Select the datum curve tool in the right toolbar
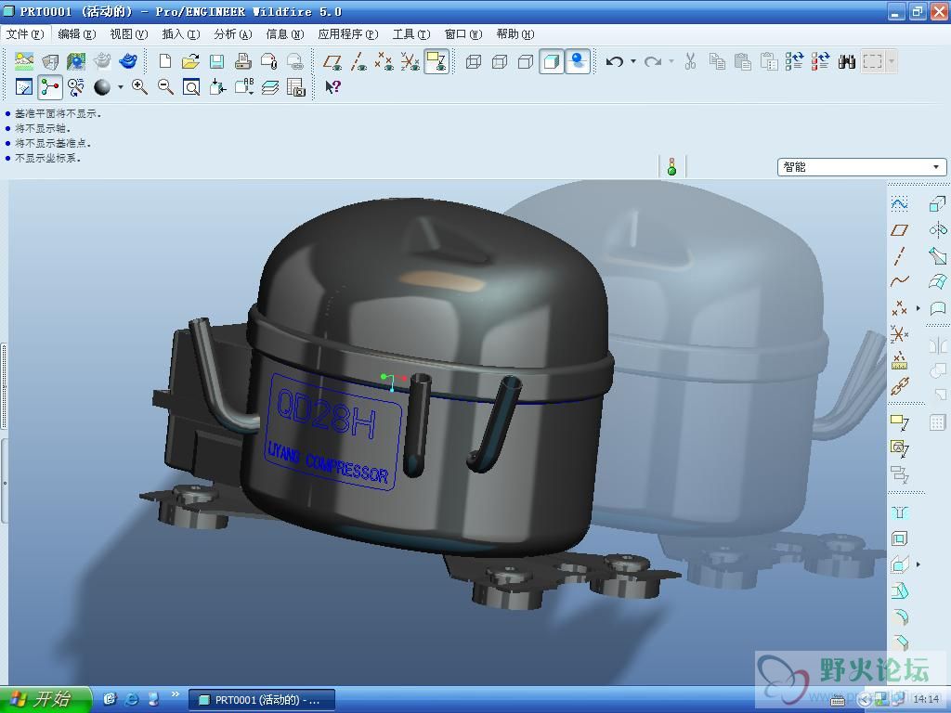Viewport: 951px width, 713px height. tap(899, 281)
